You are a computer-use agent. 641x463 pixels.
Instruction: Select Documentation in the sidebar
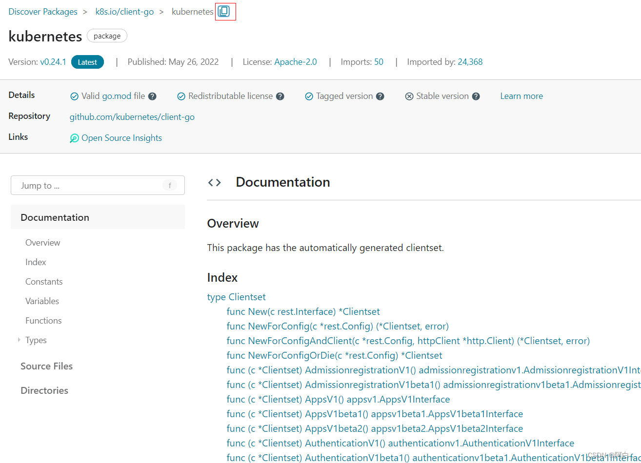pyautogui.click(x=98, y=217)
